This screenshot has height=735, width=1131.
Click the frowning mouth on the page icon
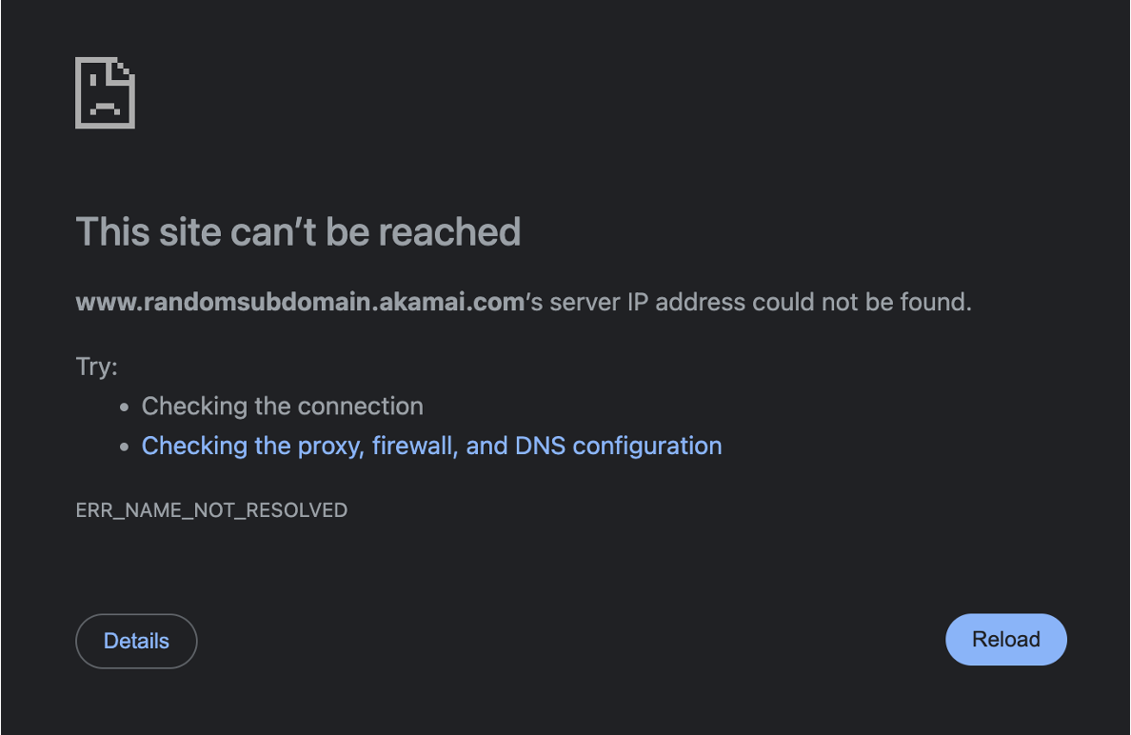click(x=104, y=108)
